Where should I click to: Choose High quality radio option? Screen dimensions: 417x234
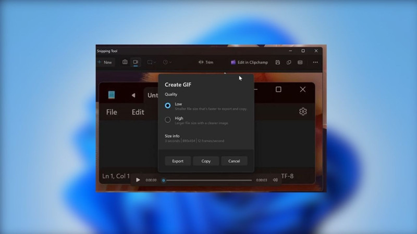click(168, 120)
